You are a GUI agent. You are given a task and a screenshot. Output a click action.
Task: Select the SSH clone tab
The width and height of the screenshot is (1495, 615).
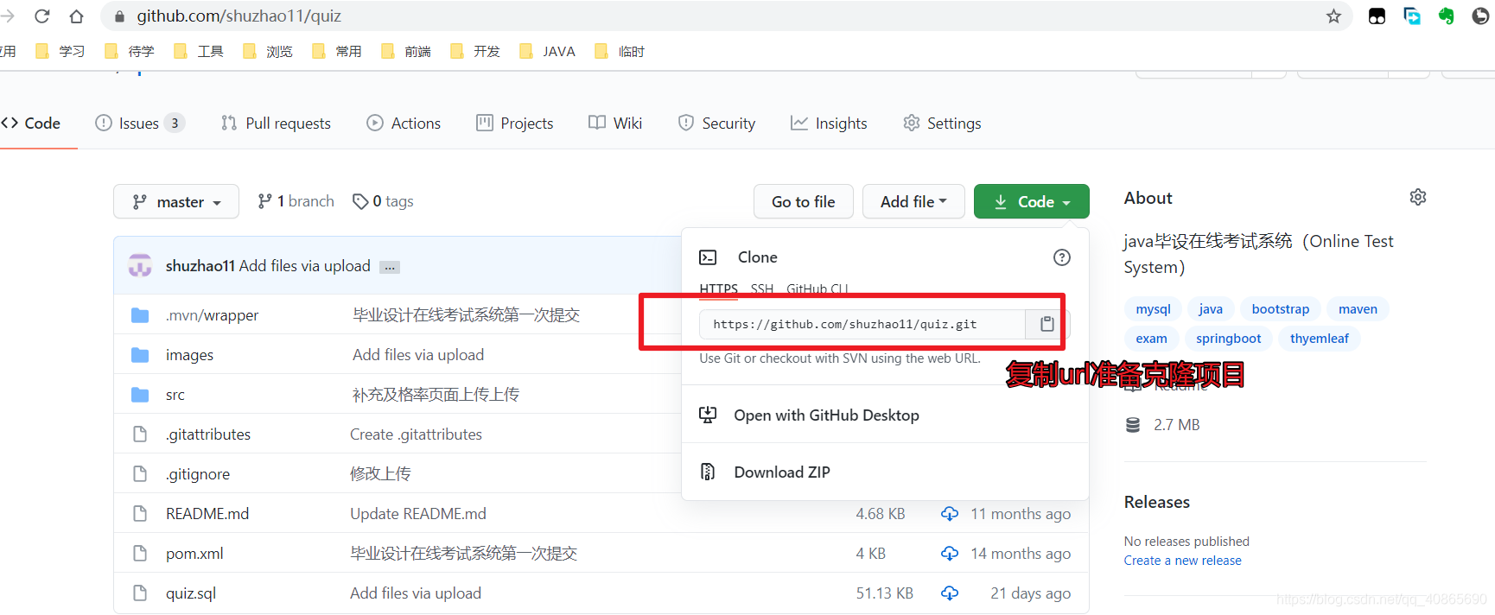[x=762, y=288]
